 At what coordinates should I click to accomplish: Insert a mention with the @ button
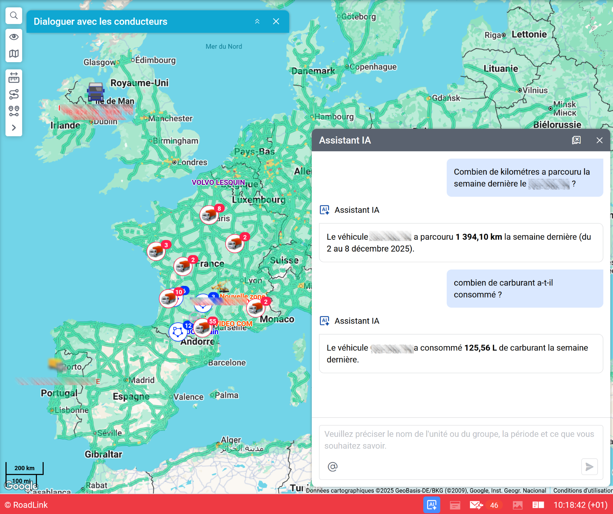[333, 467]
